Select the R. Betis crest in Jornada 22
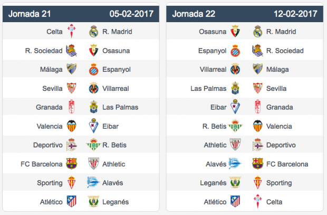Image resolution: width=327 pixels, height=215 pixels. click(235, 126)
